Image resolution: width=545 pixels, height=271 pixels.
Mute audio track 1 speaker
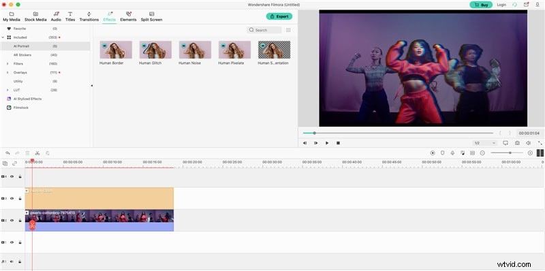12,261
